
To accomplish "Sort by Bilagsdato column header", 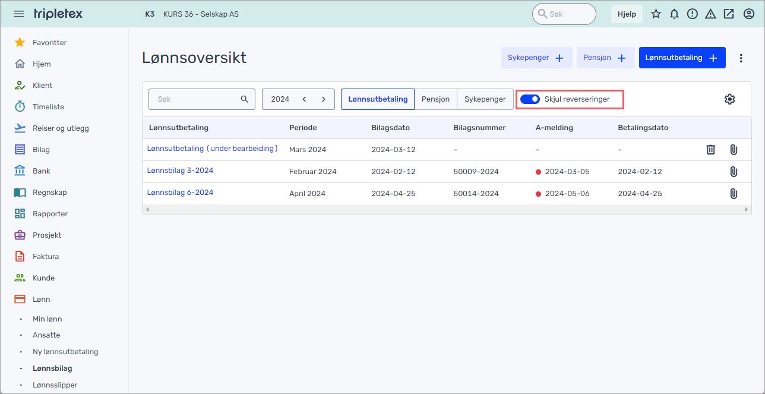I will tap(390, 128).
